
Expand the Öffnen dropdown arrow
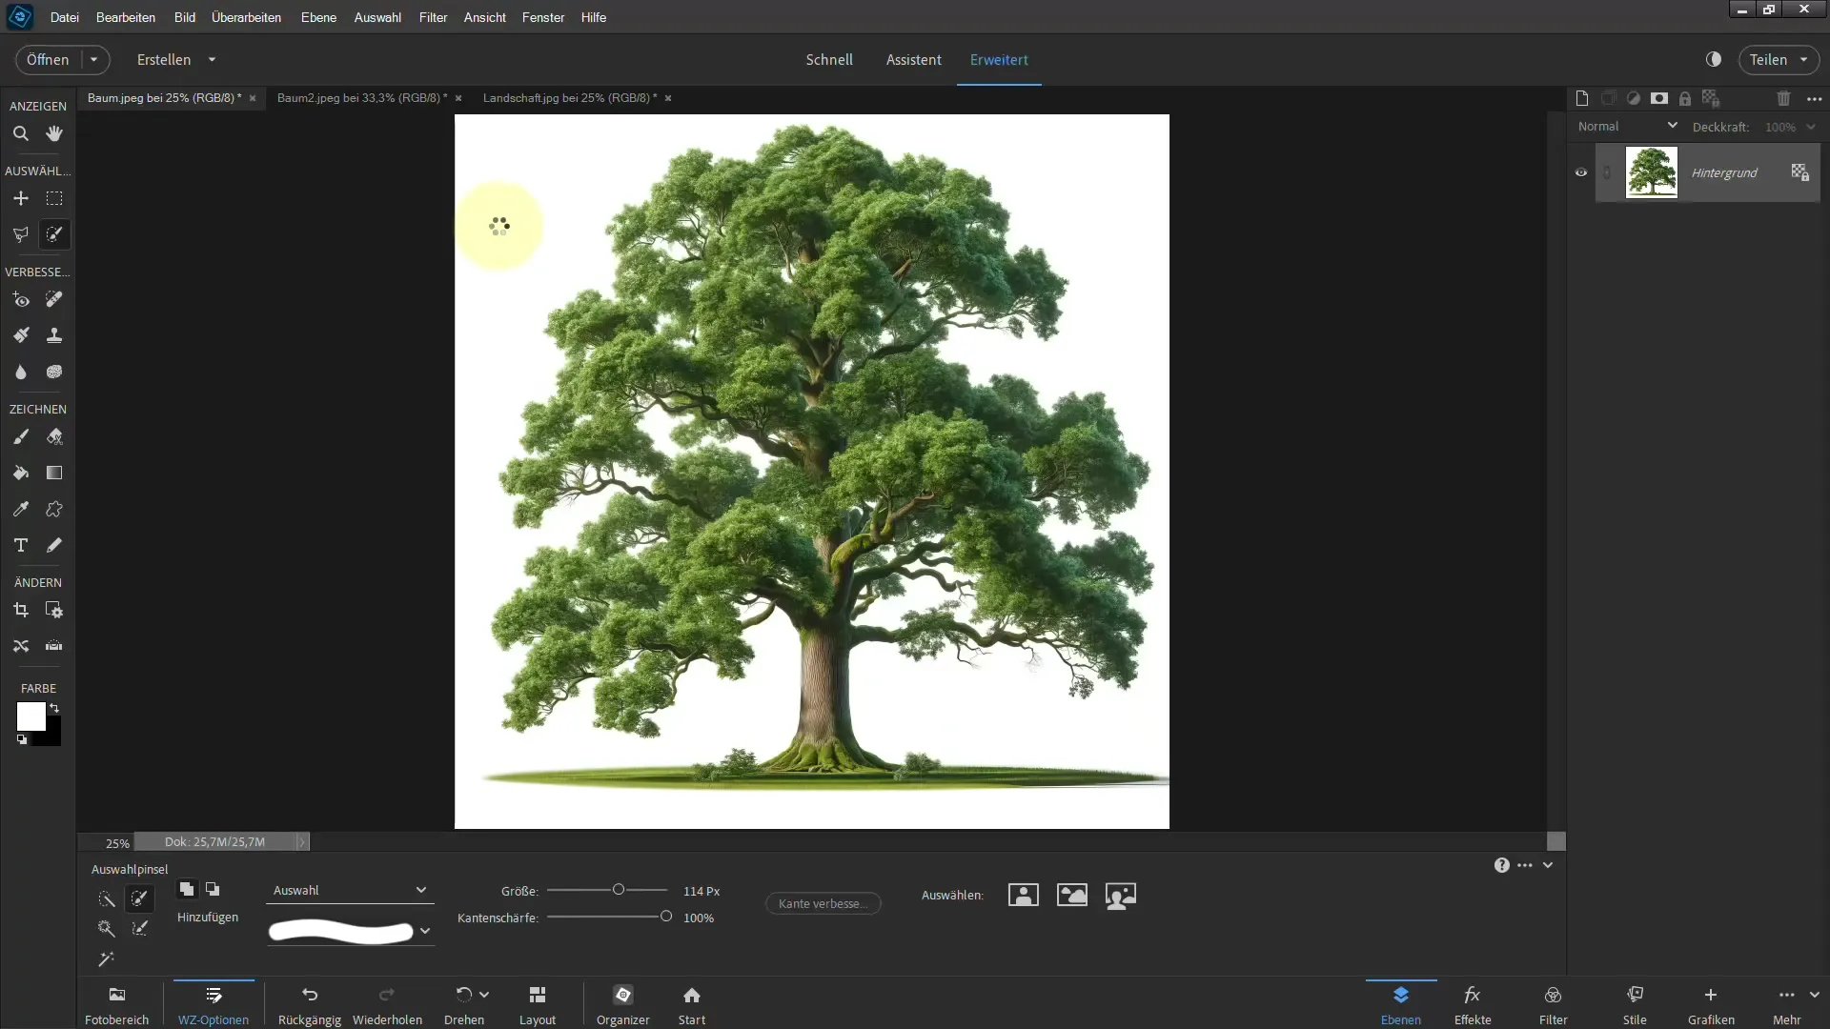click(93, 59)
